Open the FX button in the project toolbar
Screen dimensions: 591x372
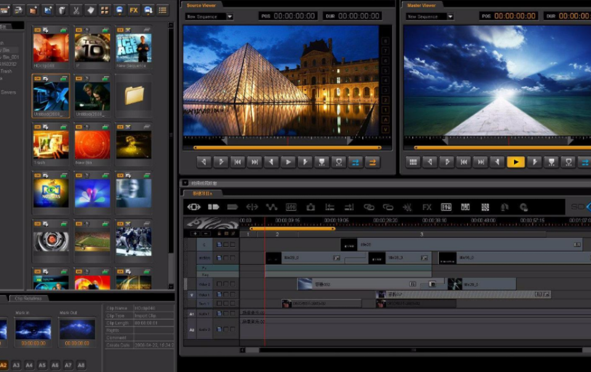tap(134, 10)
